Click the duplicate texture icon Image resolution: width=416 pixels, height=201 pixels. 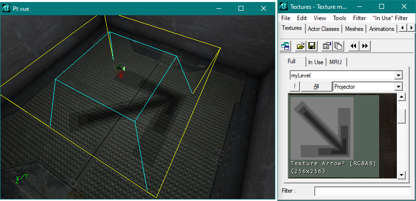click(x=338, y=46)
